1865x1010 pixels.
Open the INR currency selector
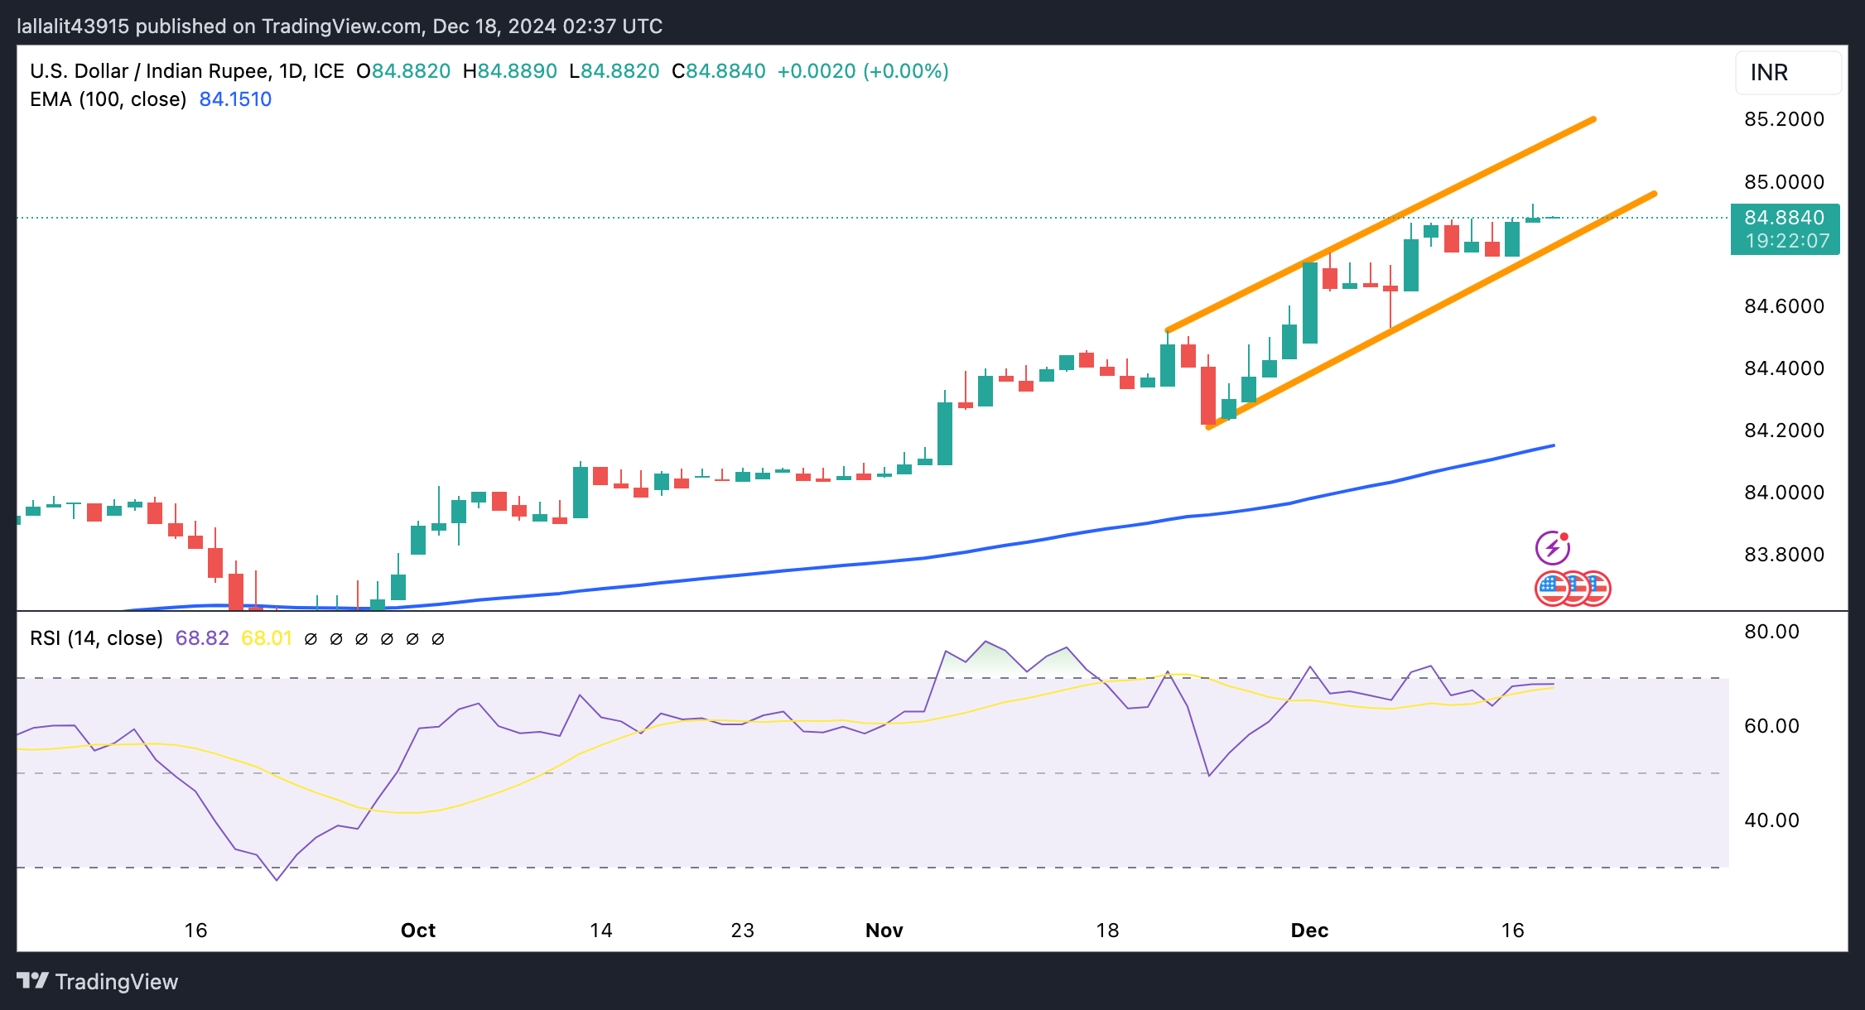coord(1787,73)
